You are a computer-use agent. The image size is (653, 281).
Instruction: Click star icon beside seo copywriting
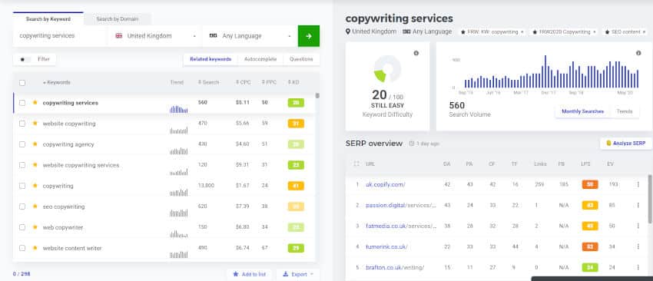35,207
